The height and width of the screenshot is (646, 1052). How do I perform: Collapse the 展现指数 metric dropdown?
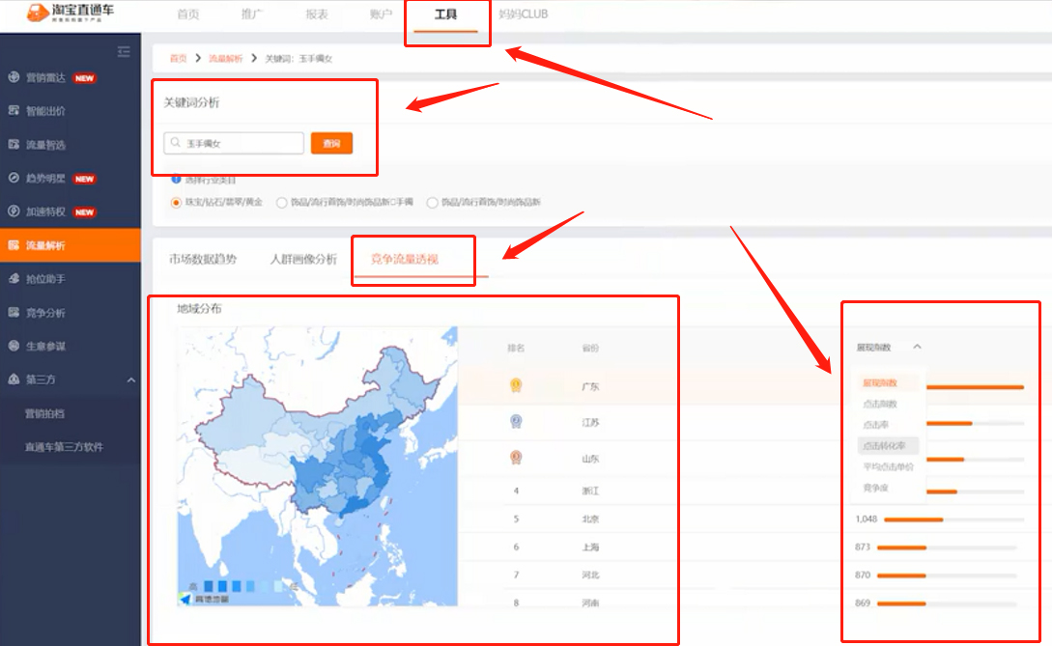pos(917,347)
